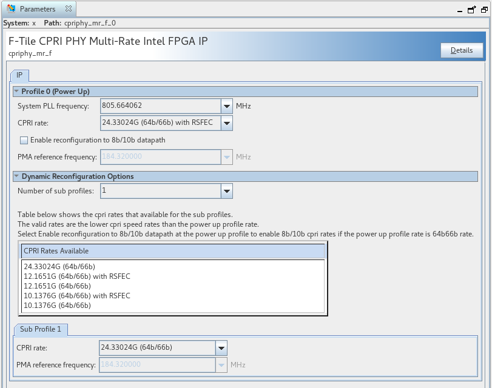Viewport: 492px width, 388px height.
Task: Switch to the Sub Profile 1 tab
Action: click(41, 329)
